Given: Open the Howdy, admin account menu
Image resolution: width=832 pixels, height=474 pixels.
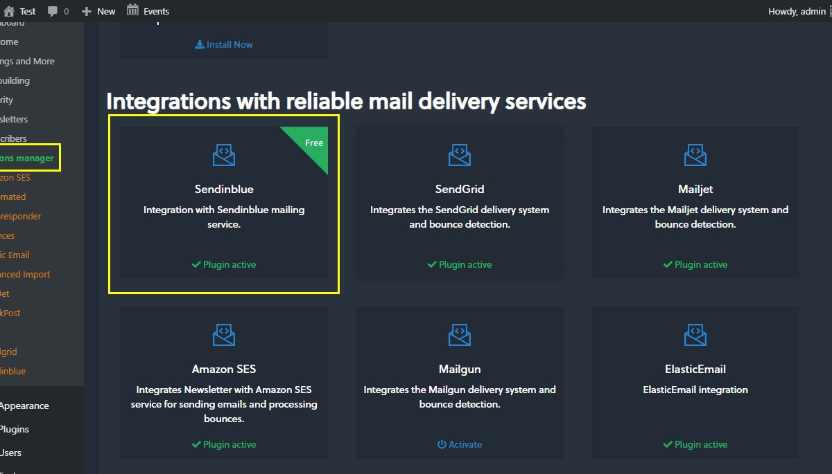Looking at the screenshot, I should pos(797,11).
